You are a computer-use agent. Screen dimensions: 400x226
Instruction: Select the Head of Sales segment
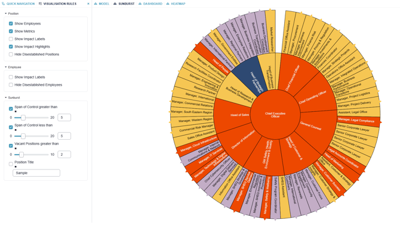pyautogui.click(x=233, y=115)
